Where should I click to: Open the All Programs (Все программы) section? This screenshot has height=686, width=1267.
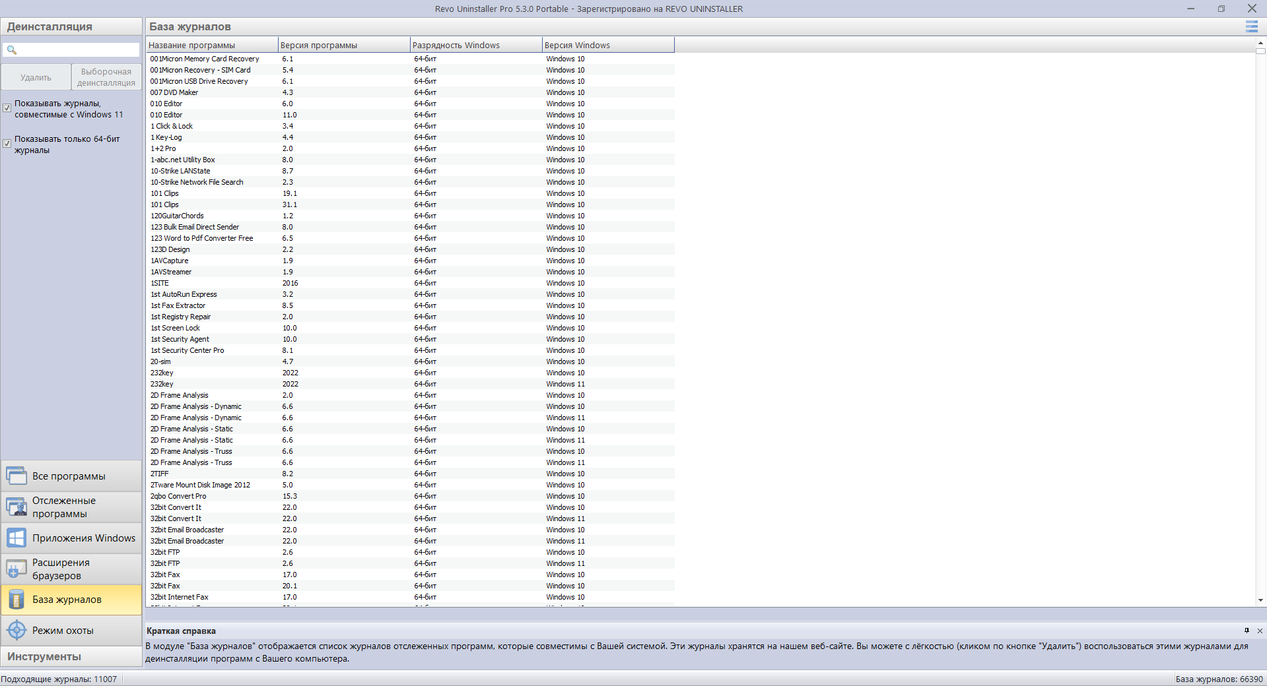click(71, 476)
